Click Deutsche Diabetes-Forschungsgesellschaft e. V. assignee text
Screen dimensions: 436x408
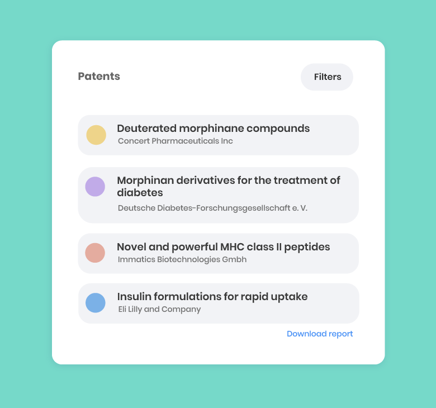(212, 208)
